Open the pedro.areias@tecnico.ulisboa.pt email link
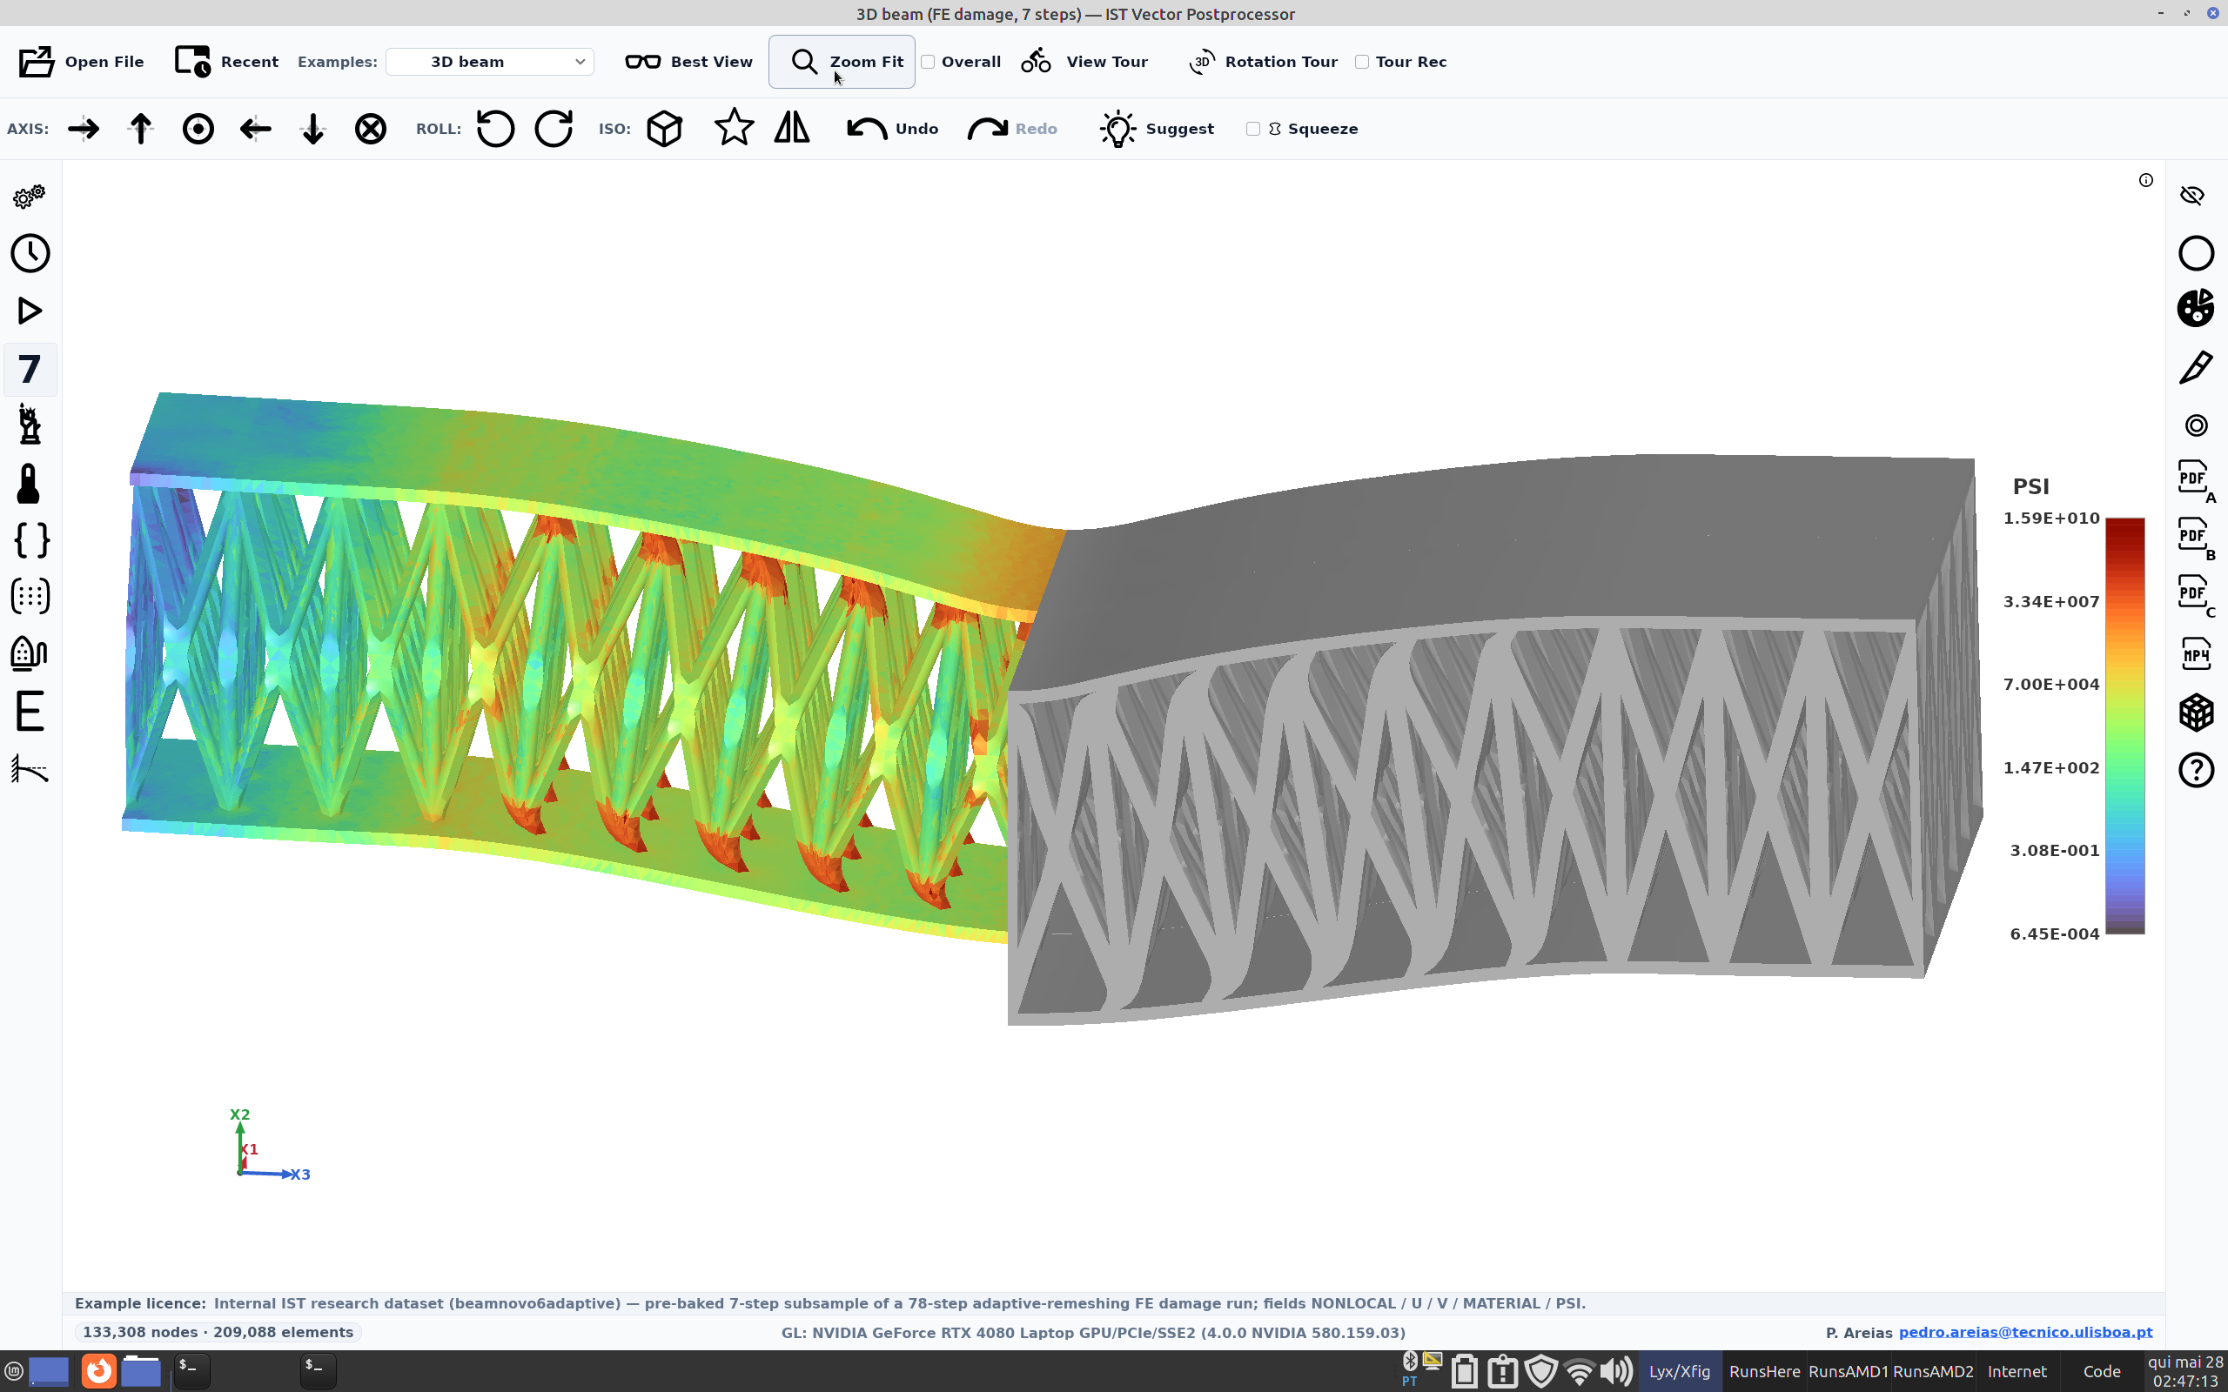The width and height of the screenshot is (2228, 1392). tap(2025, 1332)
